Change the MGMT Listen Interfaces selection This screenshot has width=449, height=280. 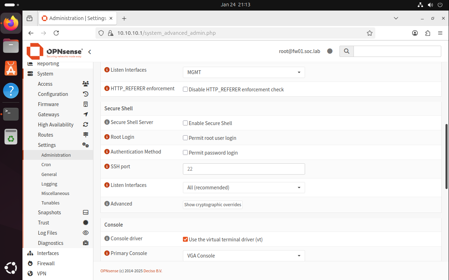pyautogui.click(x=244, y=72)
